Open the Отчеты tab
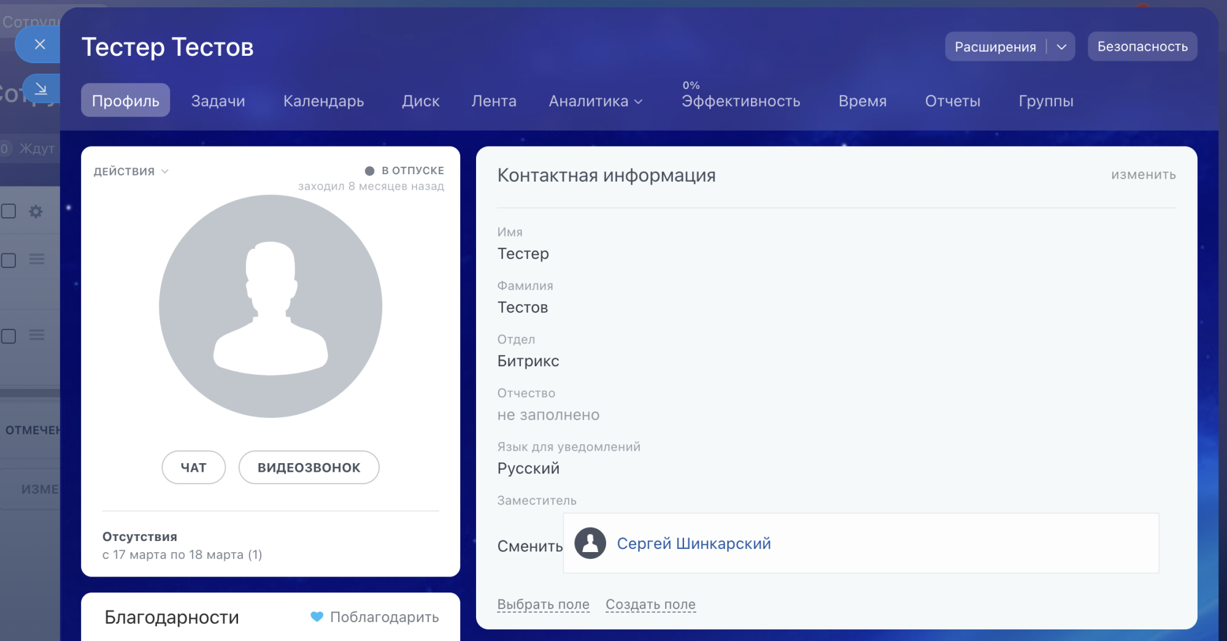Image resolution: width=1227 pixels, height=641 pixels. (x=953, y=101)
